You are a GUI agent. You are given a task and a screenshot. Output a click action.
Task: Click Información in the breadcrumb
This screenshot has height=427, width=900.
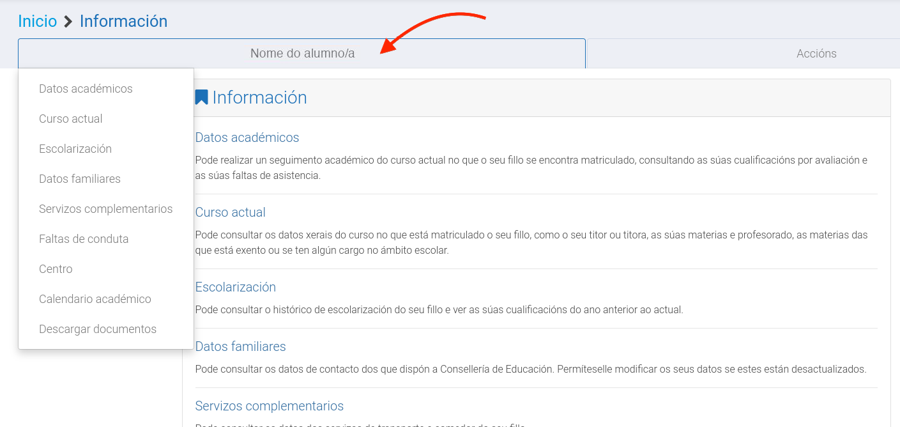coord(123,21)
